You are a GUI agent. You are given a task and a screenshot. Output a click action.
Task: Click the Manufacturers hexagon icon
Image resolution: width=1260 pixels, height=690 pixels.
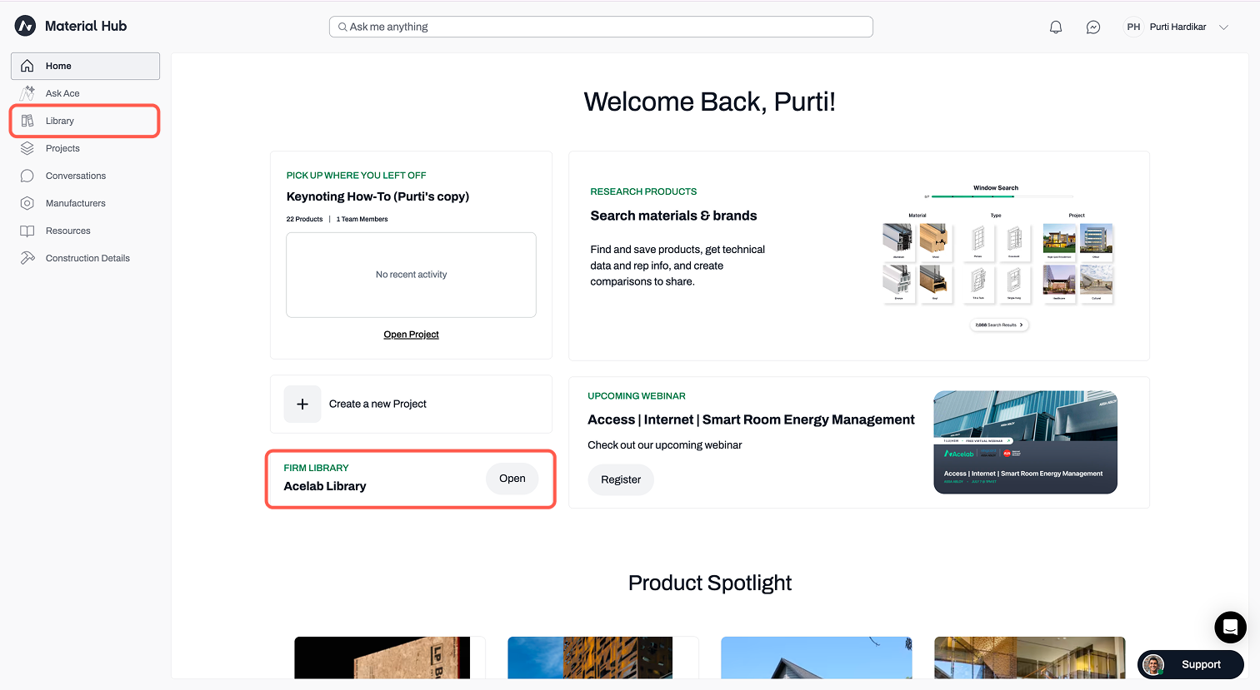click(x=27, y=203)
